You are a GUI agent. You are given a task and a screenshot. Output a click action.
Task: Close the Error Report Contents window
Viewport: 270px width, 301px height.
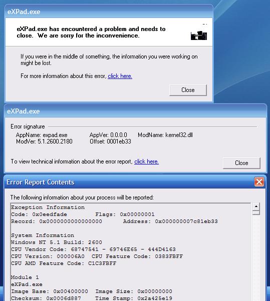coord(259,182)
